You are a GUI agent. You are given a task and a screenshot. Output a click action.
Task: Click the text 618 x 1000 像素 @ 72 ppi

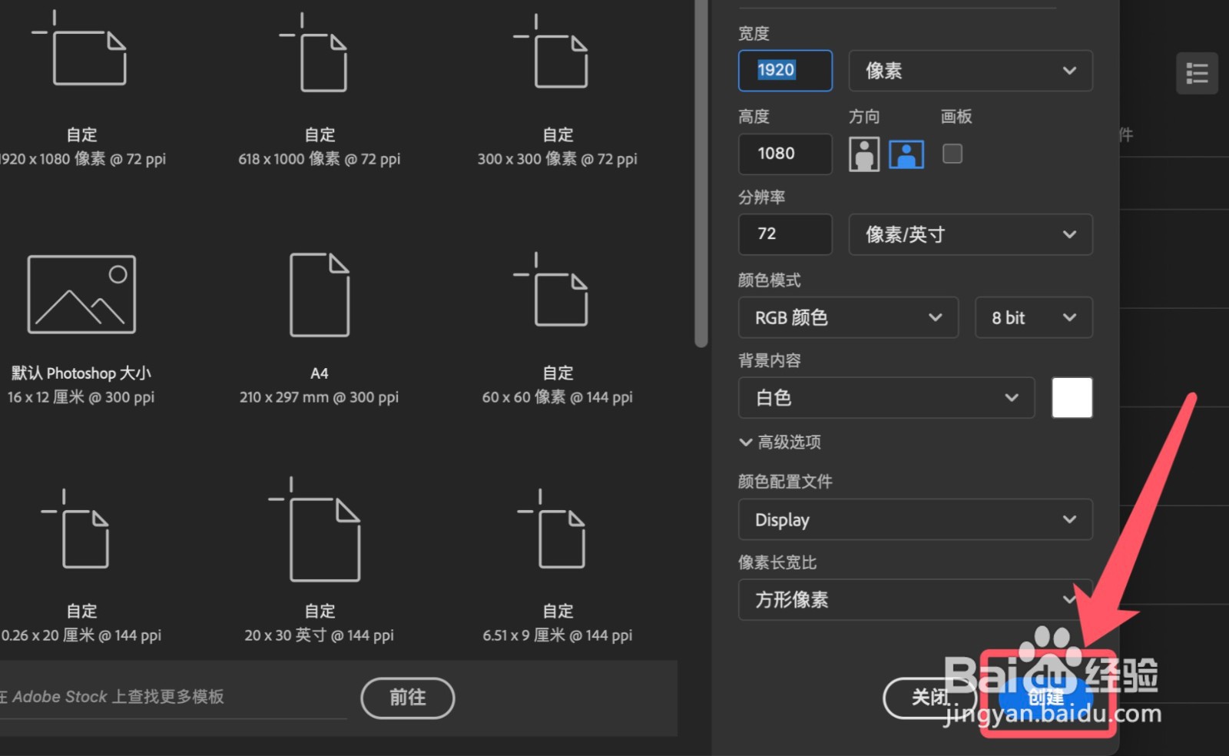tap(319, 159)
